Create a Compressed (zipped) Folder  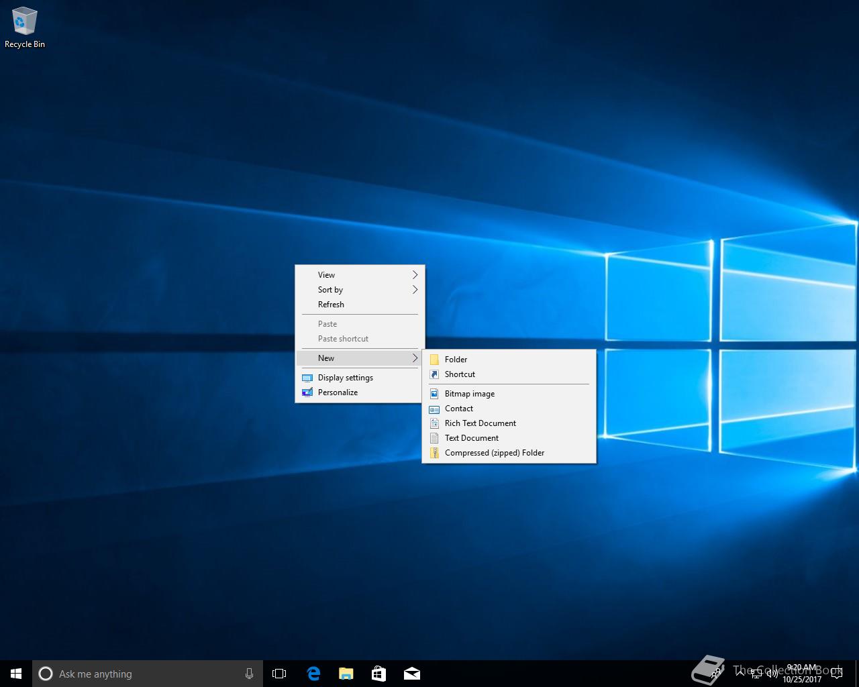(509, 453)
